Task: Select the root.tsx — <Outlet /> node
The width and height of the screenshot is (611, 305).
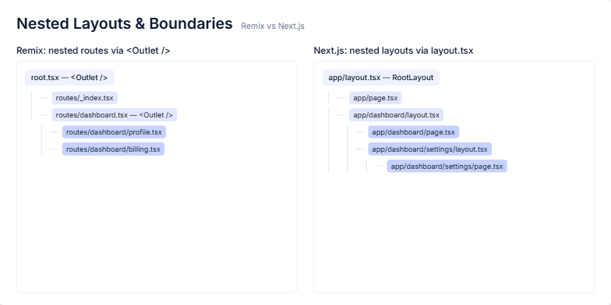Action: point(69,78)
